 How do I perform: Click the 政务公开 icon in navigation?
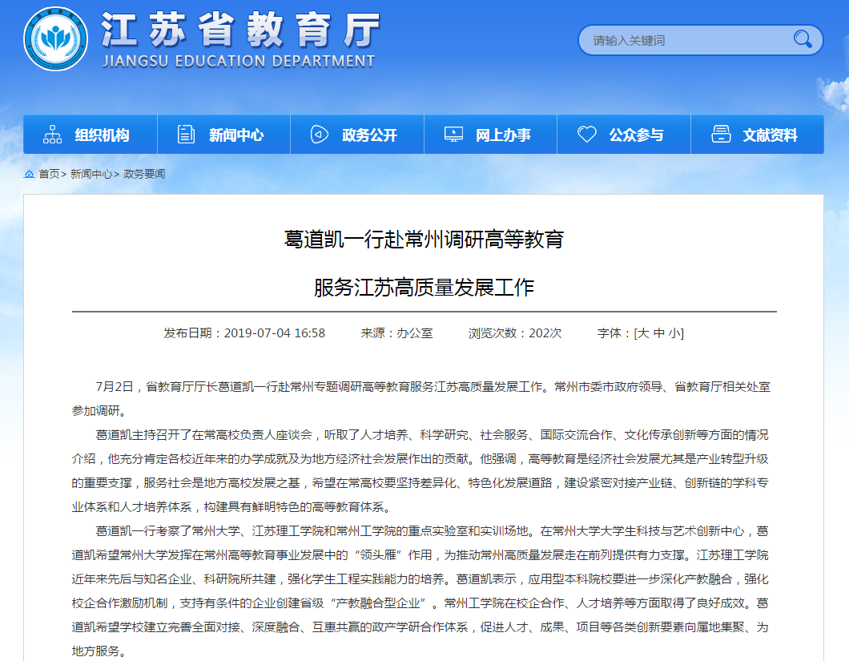click(x=320, y=135)
